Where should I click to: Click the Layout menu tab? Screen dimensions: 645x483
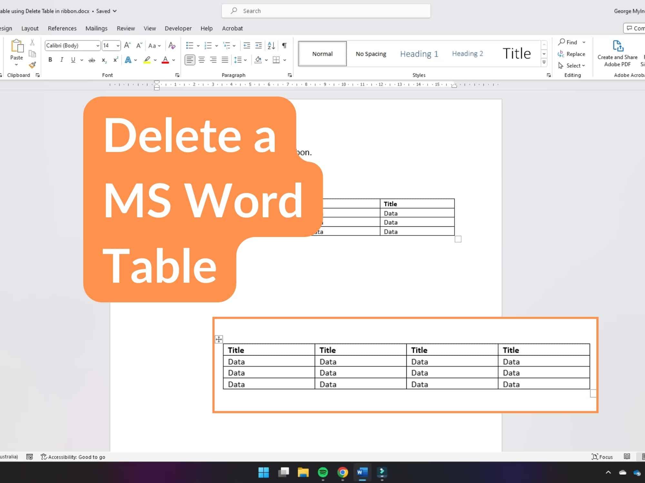[x=29, y=28]
